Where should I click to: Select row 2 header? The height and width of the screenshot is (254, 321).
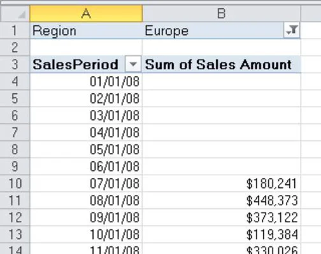click(x=15, y=48)
